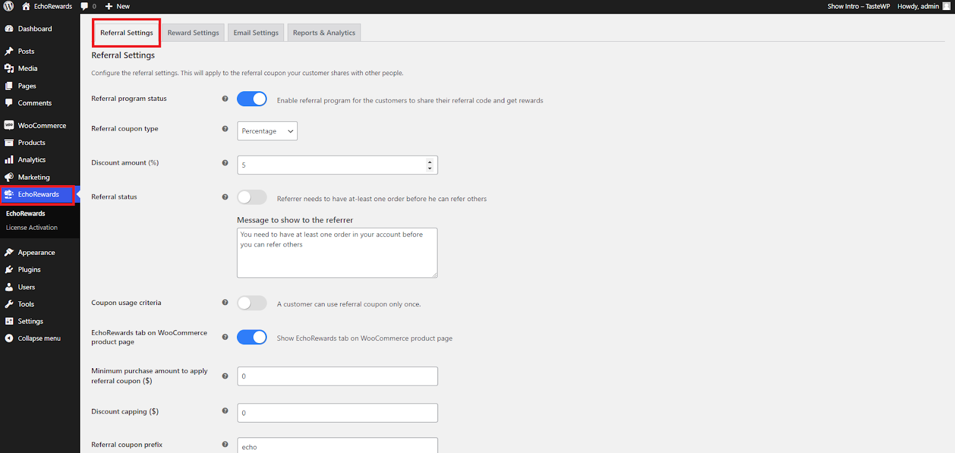This screenshot has height=453, width=955.
Task: Open the New content menu in admin bar
Action: [118, 7]
